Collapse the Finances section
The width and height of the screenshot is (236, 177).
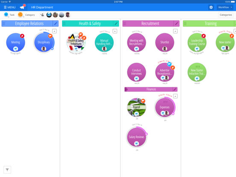point(175,96)
